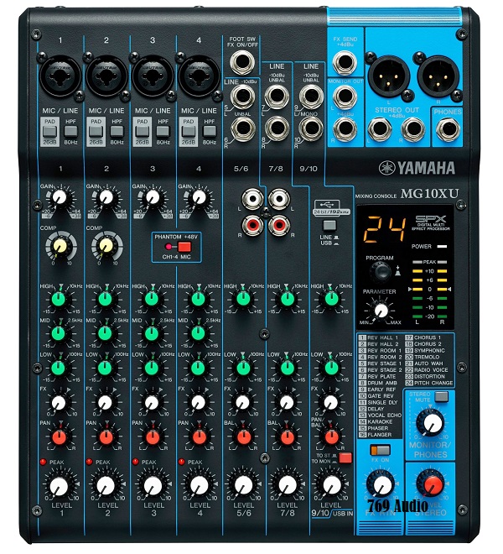Enable the channel 3 HPF 80Hz switch
503x554 pixels.
[x=163, y=132]
